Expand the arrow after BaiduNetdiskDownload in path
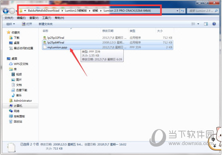 [x=62, y=11]
